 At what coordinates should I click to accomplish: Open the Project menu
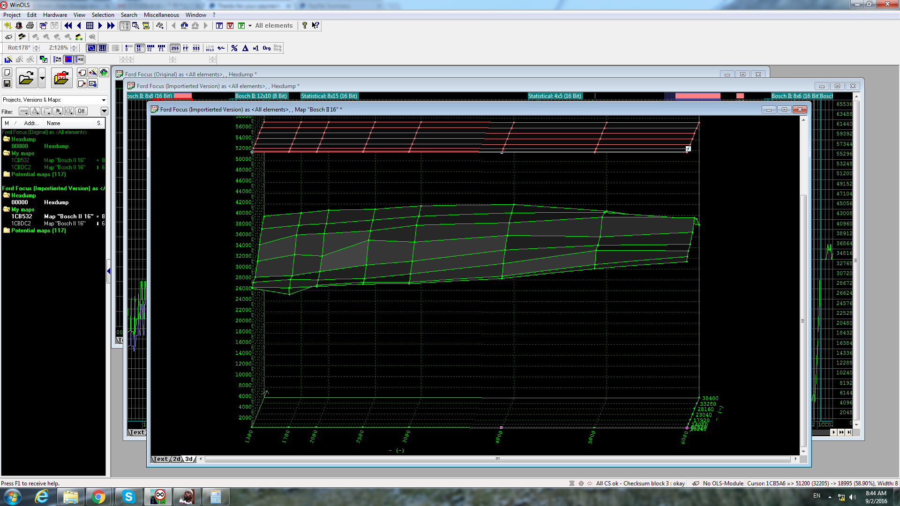click(x=12, y=15)
